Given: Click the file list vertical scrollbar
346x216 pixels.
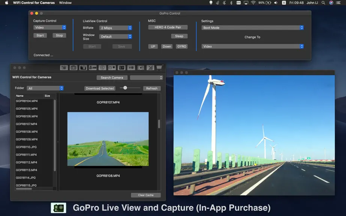Looking at the screenshot, I should point(55,135).
